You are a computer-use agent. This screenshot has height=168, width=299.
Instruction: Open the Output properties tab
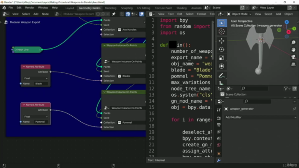219,125
